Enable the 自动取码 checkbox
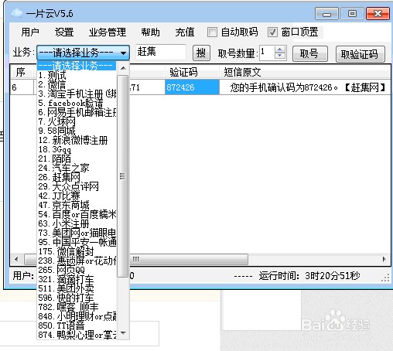Viewport: 393px width, 351px height. (x=212, y=32)
